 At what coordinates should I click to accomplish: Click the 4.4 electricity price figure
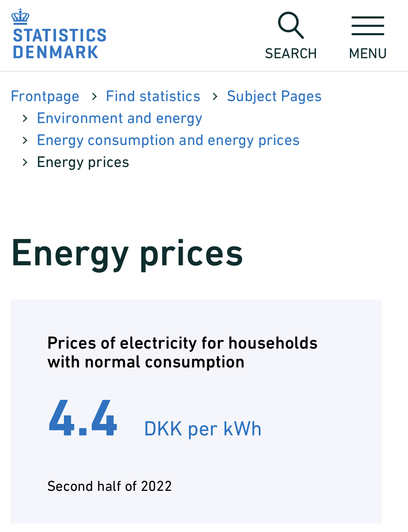(83, 418)
